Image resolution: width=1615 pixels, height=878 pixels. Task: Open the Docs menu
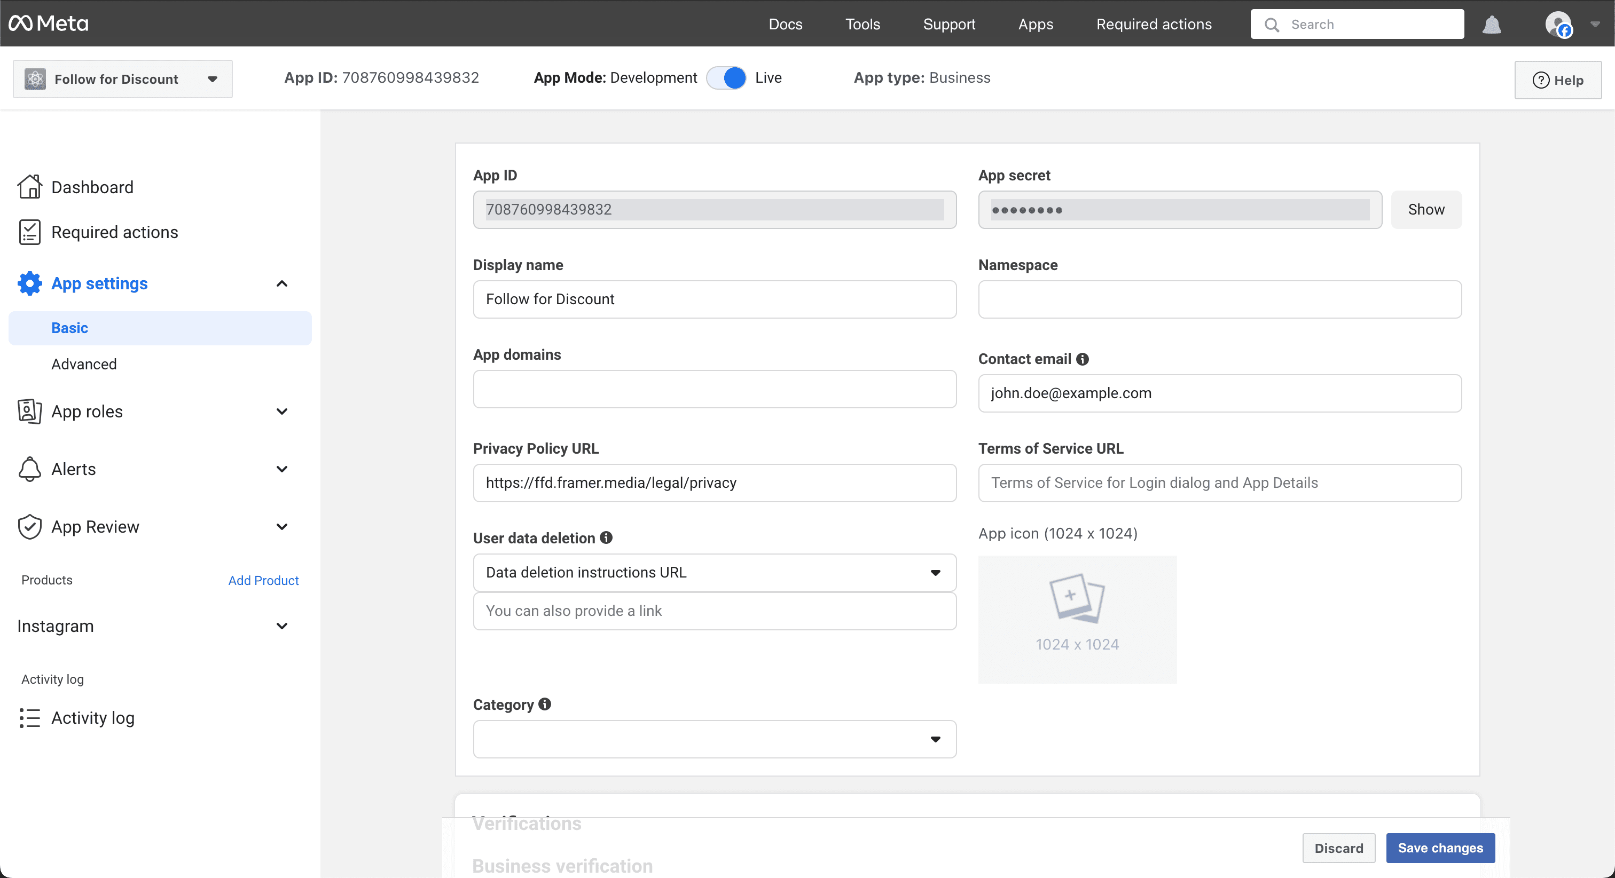coord(786,25)
